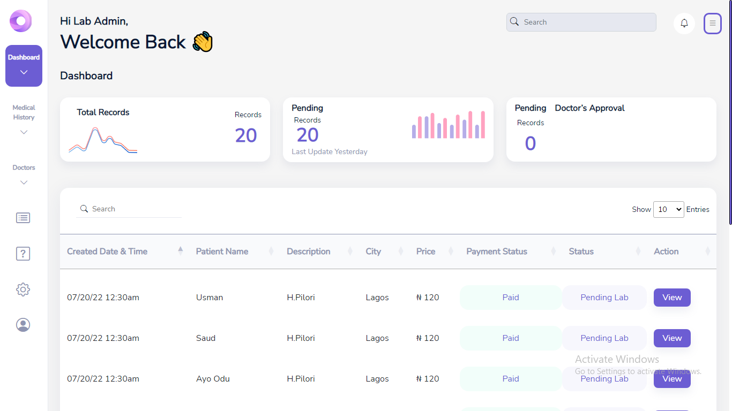
Task: Open the notifications bell
Action: pyautogui.click(x=684, y=23)
